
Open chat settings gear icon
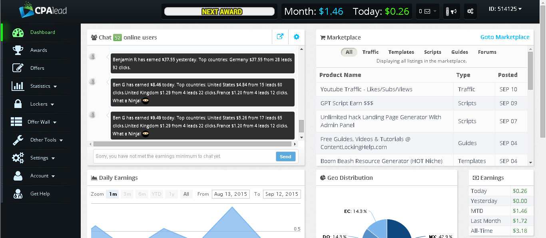[296, 37]
